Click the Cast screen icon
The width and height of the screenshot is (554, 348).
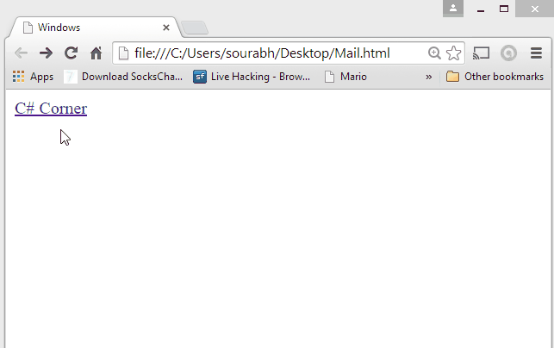tap(482, 53)
